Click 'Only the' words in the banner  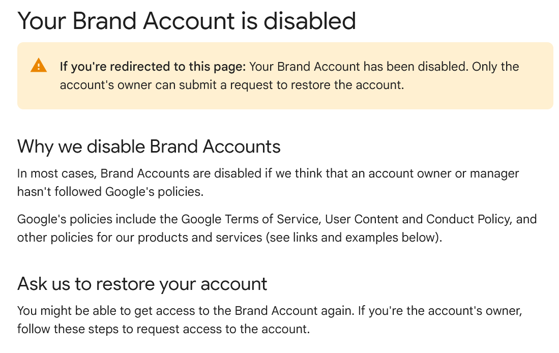[x=495, y=67]
